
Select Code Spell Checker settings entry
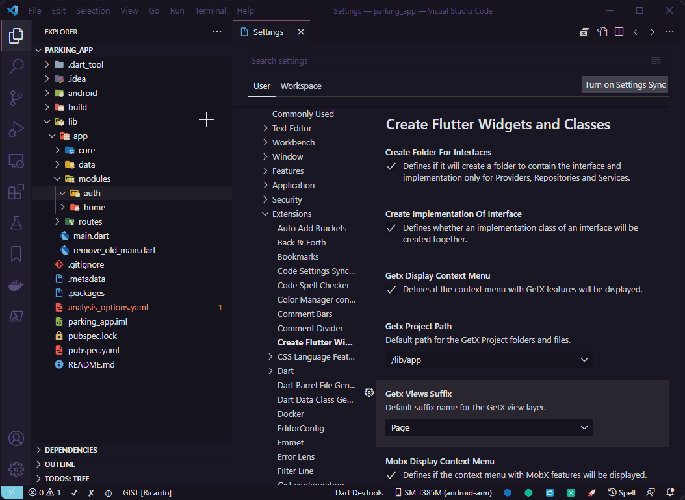(313, 285)
